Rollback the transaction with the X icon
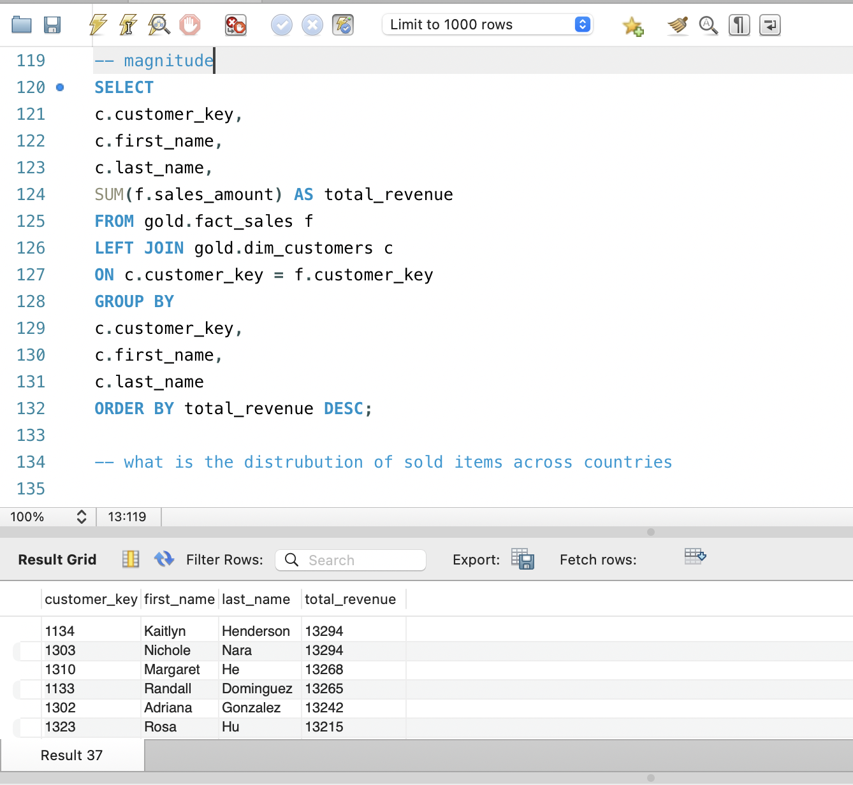The image size is (853, 785). tap(312, 25)
